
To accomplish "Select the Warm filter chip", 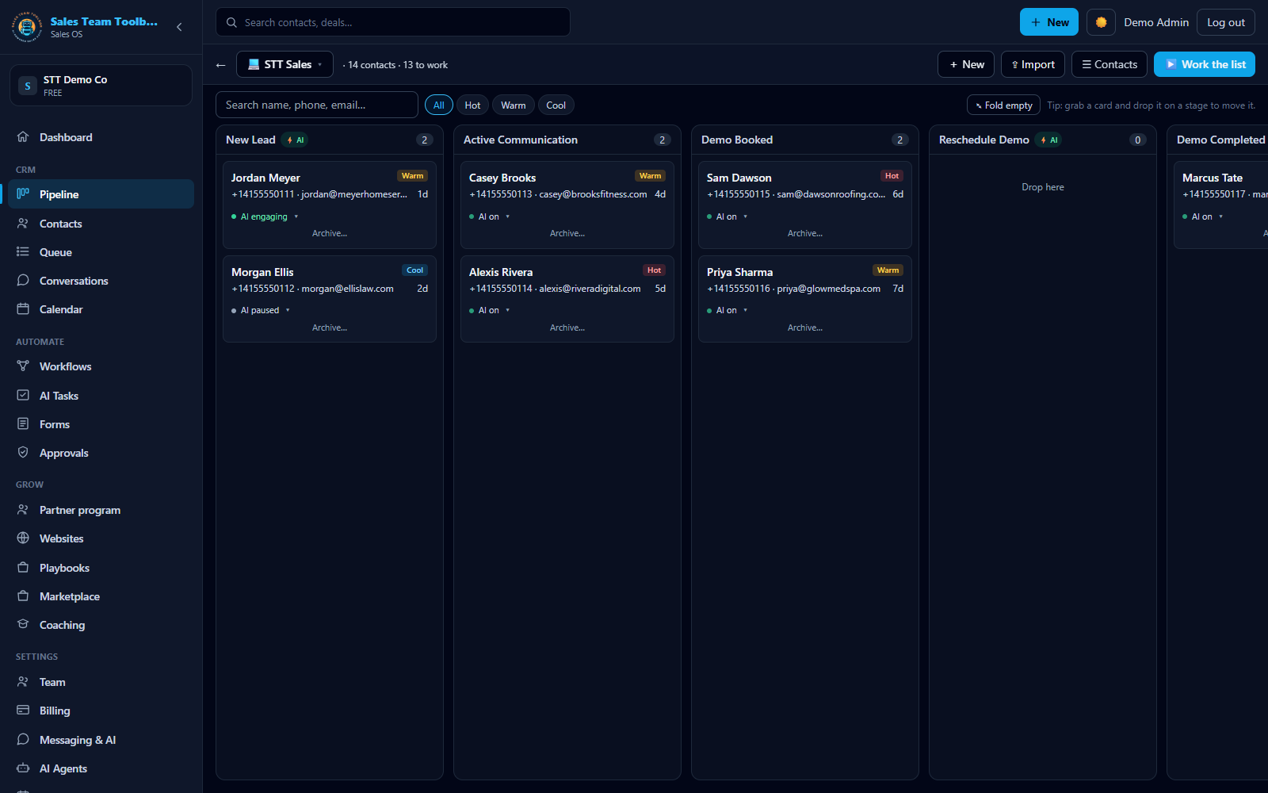I will [x=513, y=105].
